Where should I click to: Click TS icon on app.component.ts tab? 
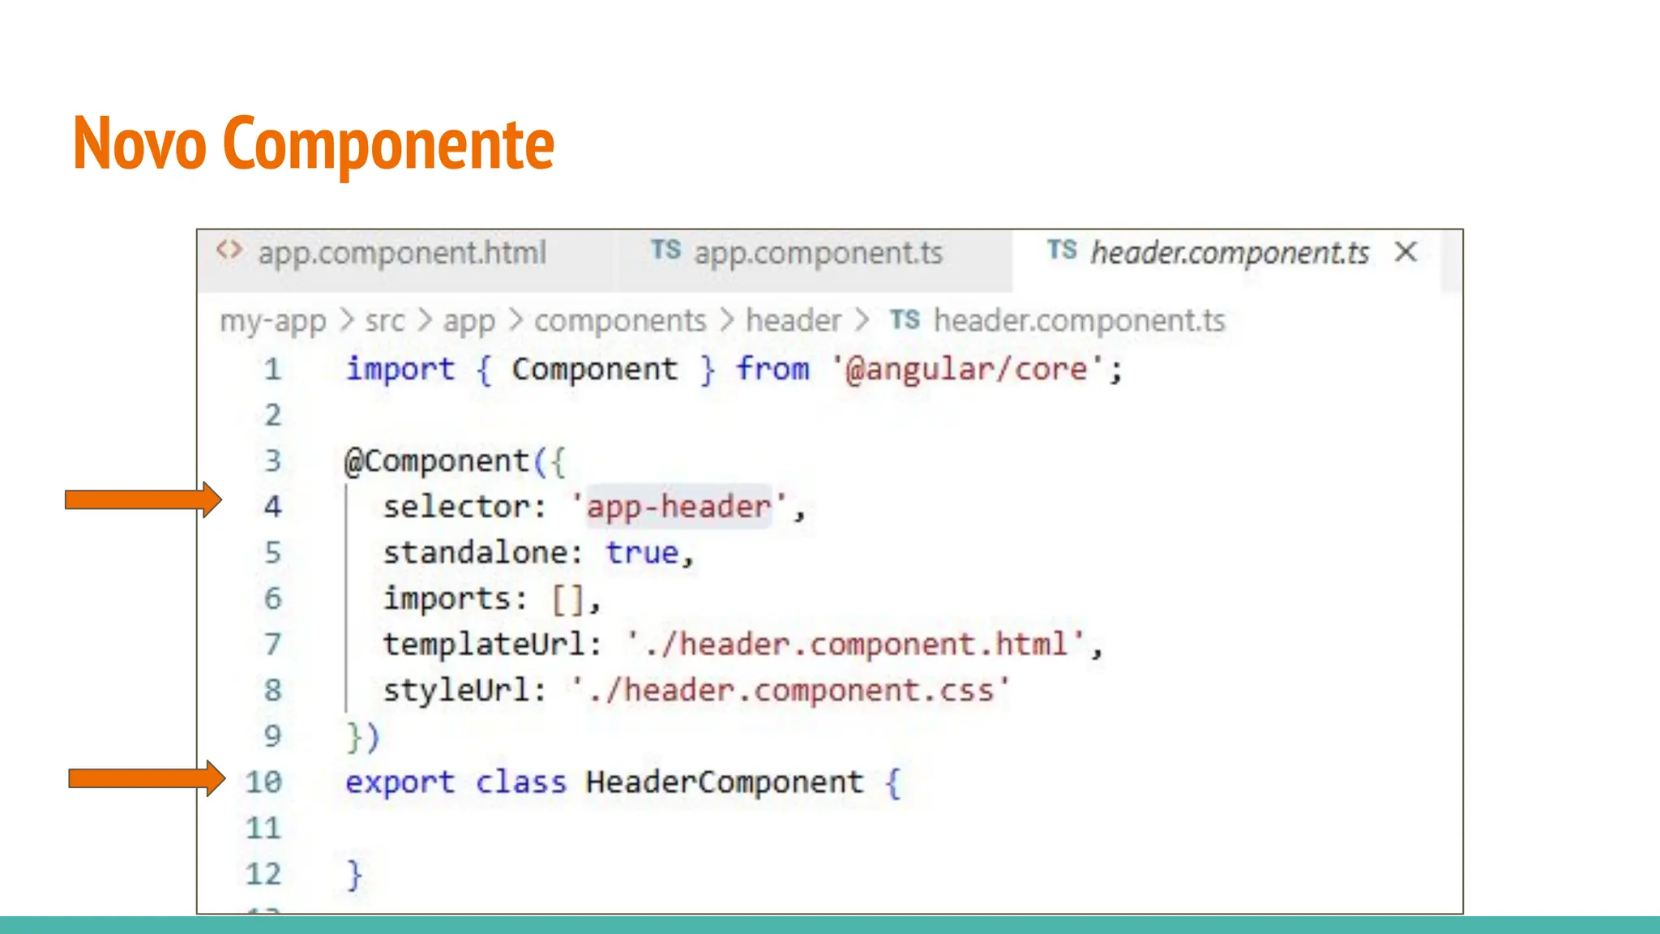click(x=665, y=251)
